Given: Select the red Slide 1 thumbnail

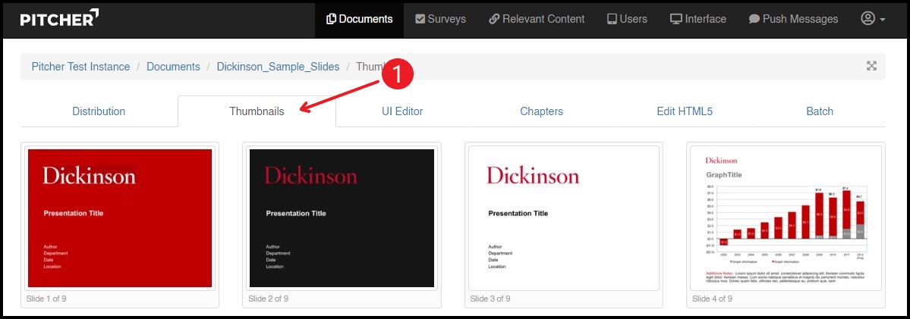Looking at the screenshot, I should pyautogui.click(x=119, y=218).
